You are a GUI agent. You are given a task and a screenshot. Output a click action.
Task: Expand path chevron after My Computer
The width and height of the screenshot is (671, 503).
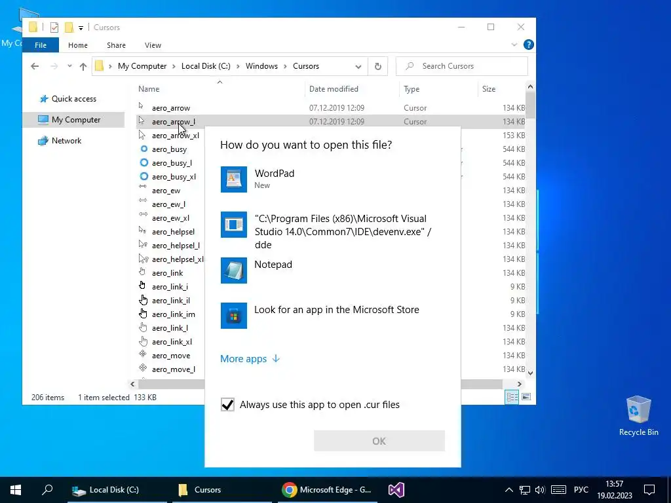pos(174,66)
